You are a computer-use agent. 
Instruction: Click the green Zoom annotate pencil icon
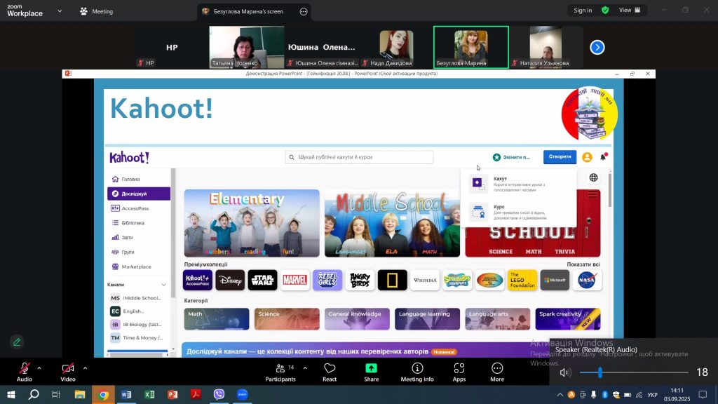point(17,342)
